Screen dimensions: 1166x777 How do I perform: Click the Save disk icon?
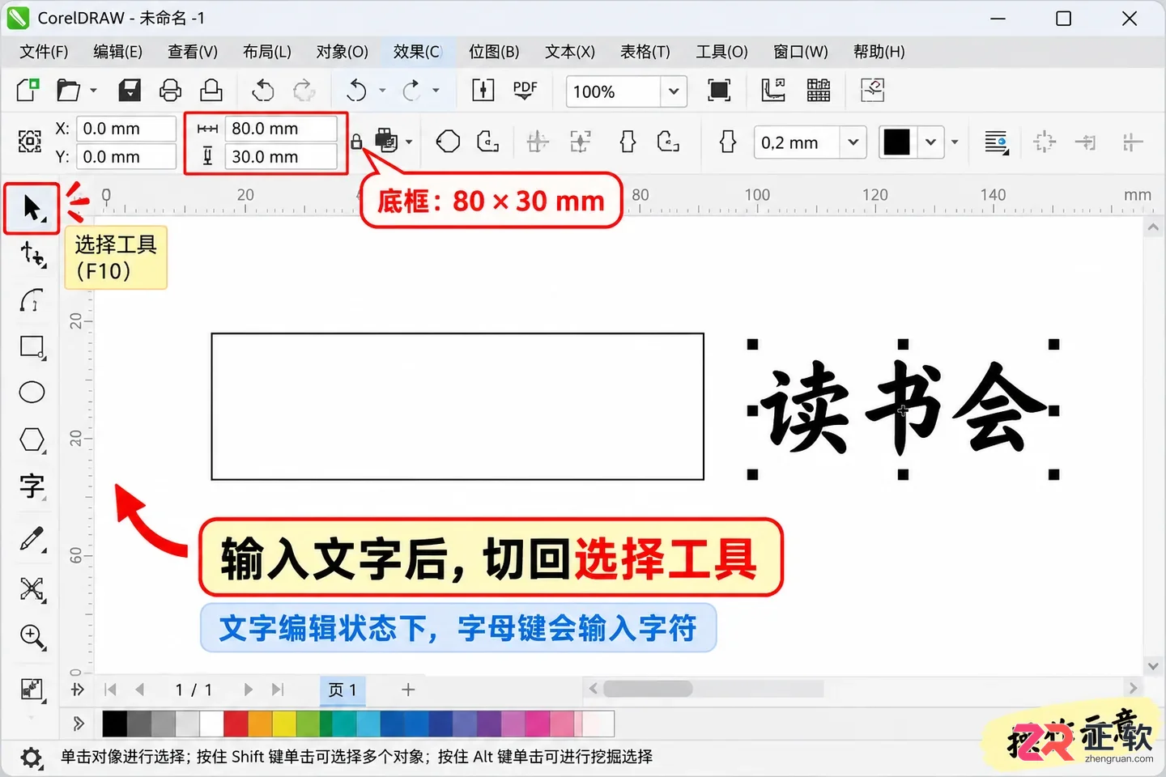coord(130,90)
